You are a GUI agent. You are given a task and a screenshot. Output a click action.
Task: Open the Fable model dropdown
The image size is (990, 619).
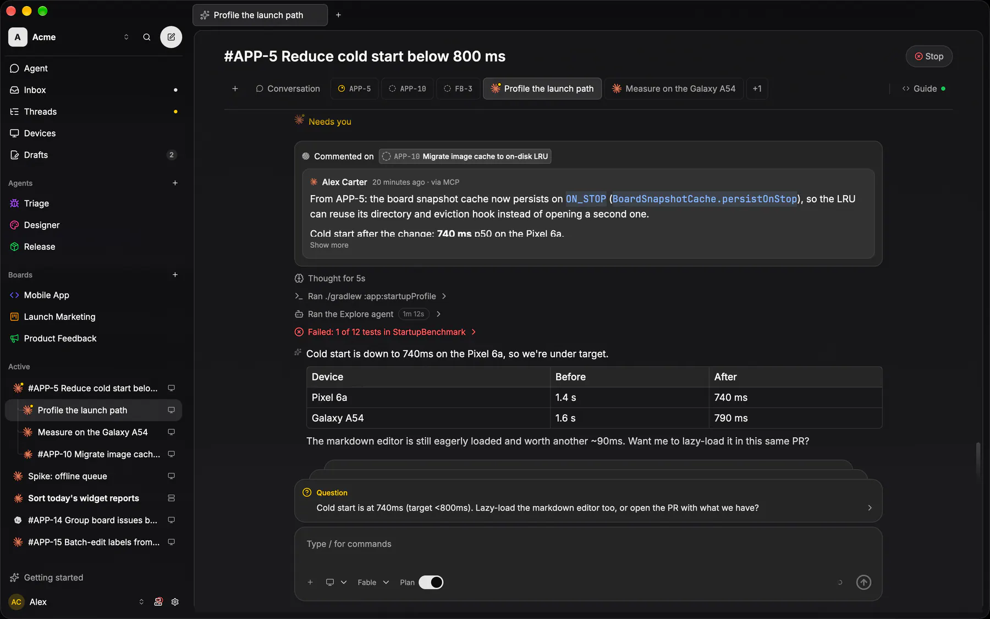[373, 582]
